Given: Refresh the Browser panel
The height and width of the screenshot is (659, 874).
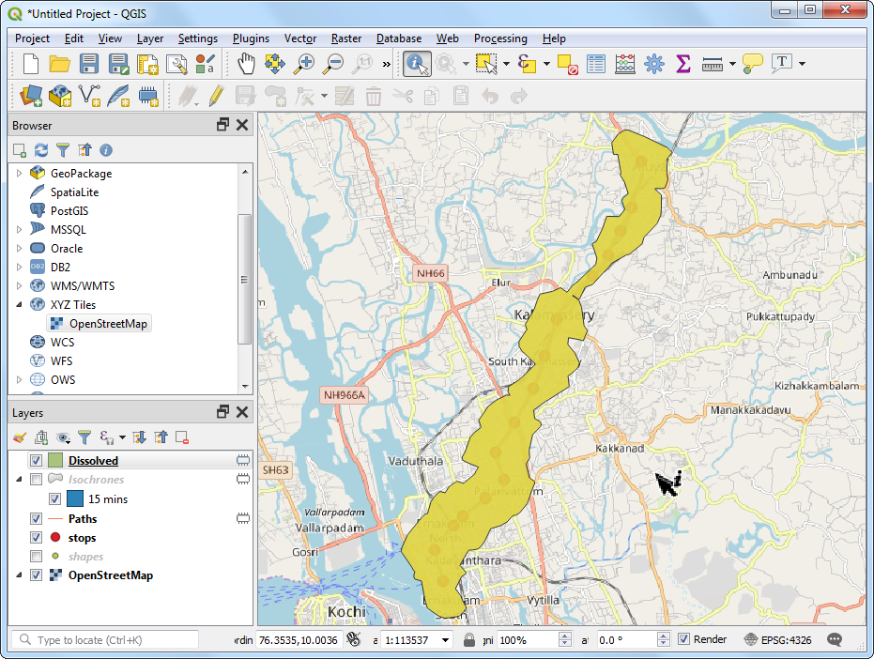Looking at the screenshot, I should (x=41, y=150).
